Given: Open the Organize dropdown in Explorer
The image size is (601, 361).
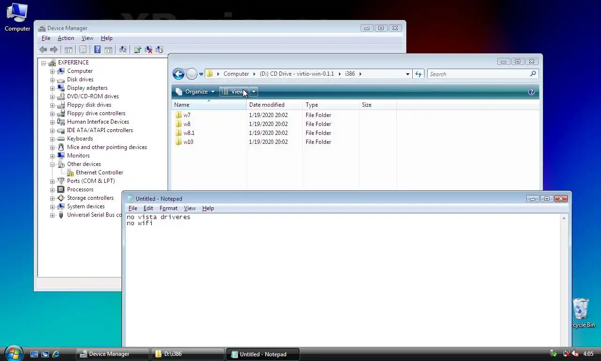Looking at the screenshot, I should (195, 92).
